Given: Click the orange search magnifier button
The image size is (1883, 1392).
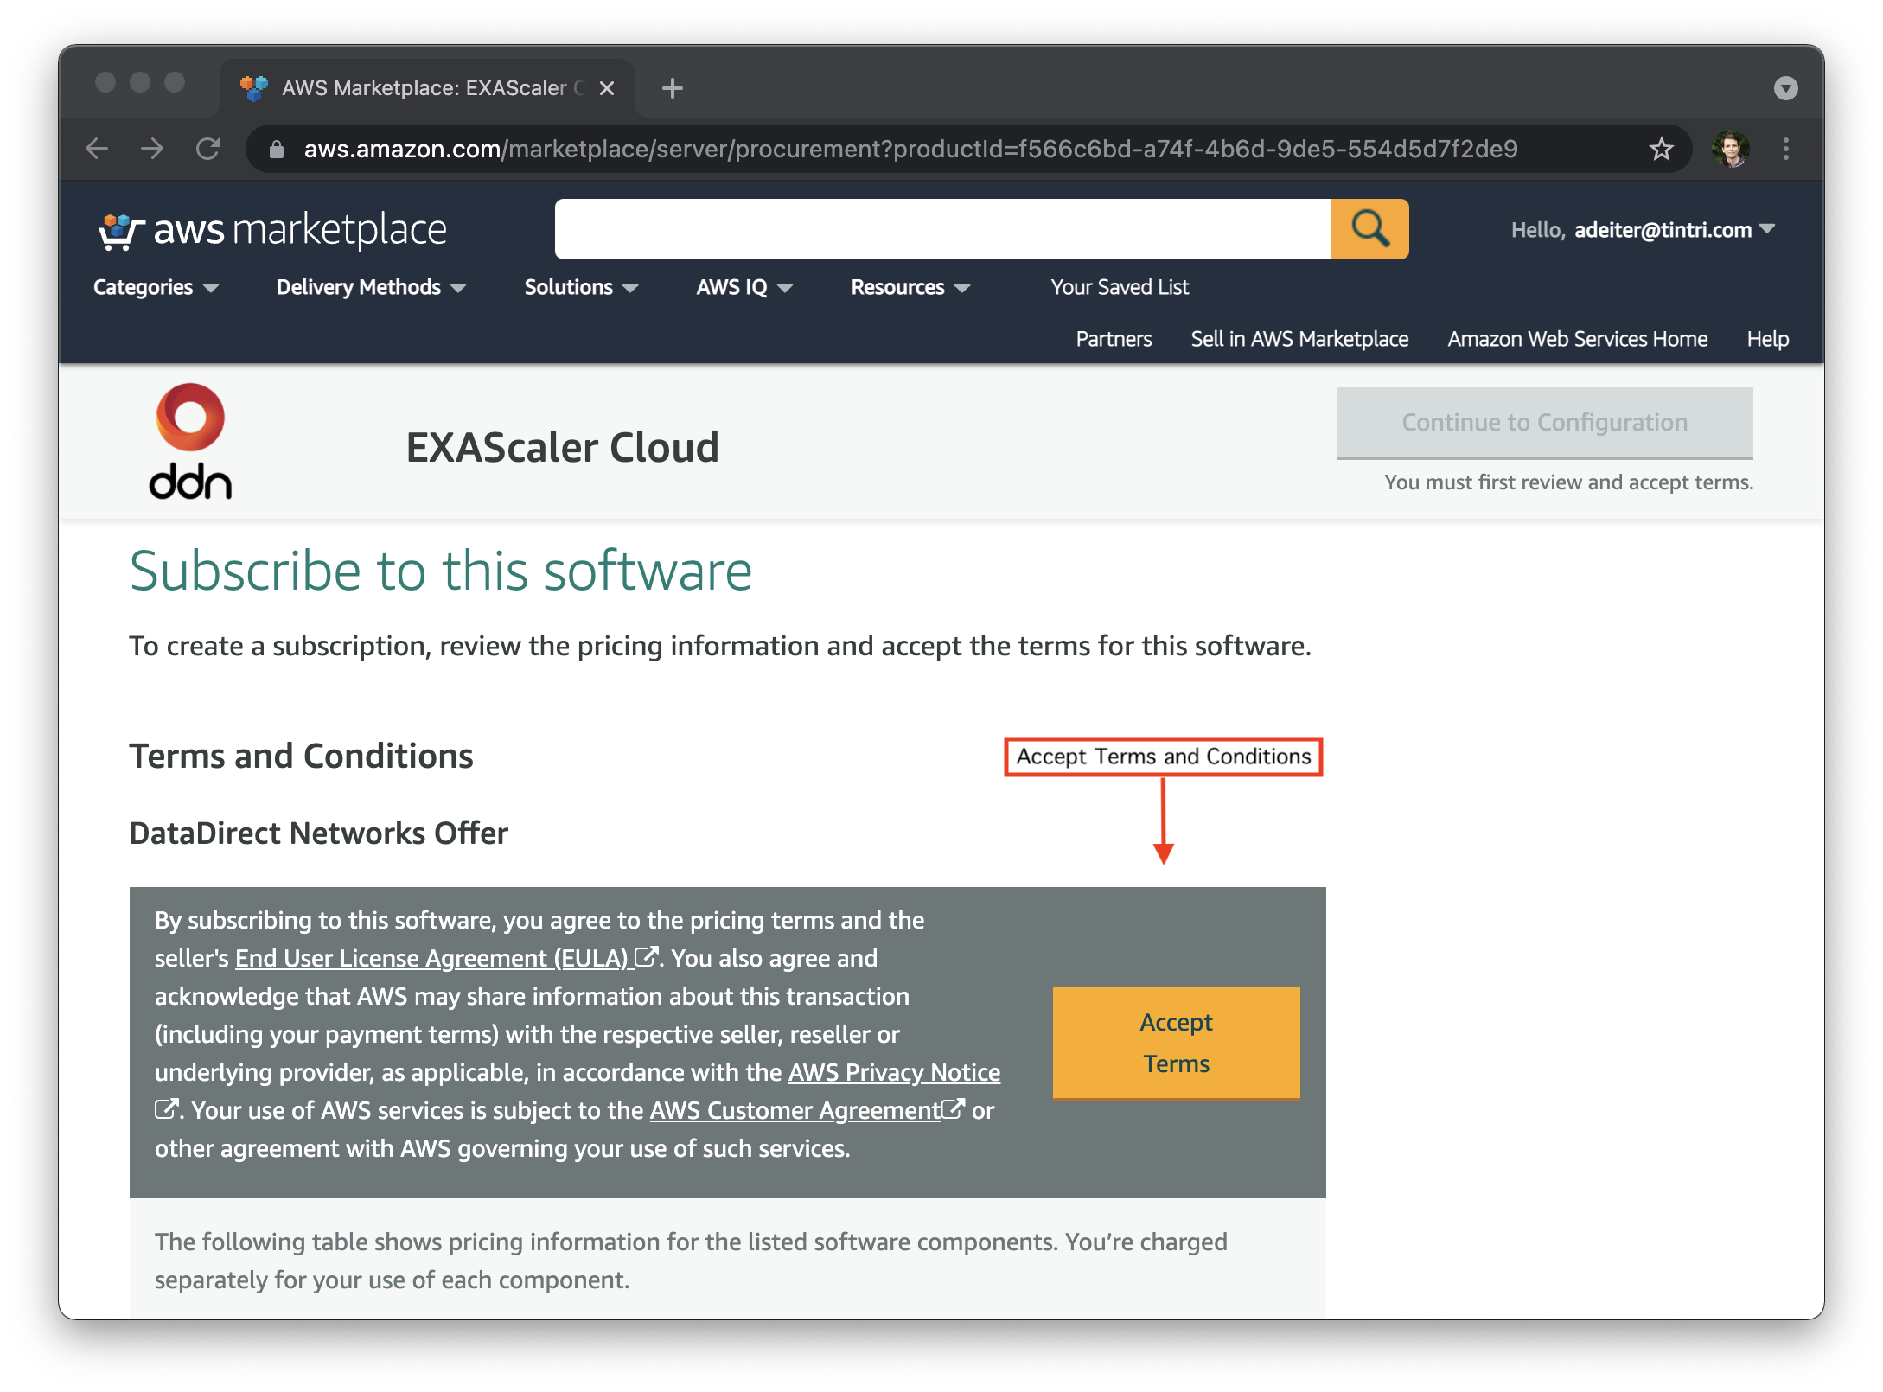Looking at the screenshot, I should click(1369, 229).
